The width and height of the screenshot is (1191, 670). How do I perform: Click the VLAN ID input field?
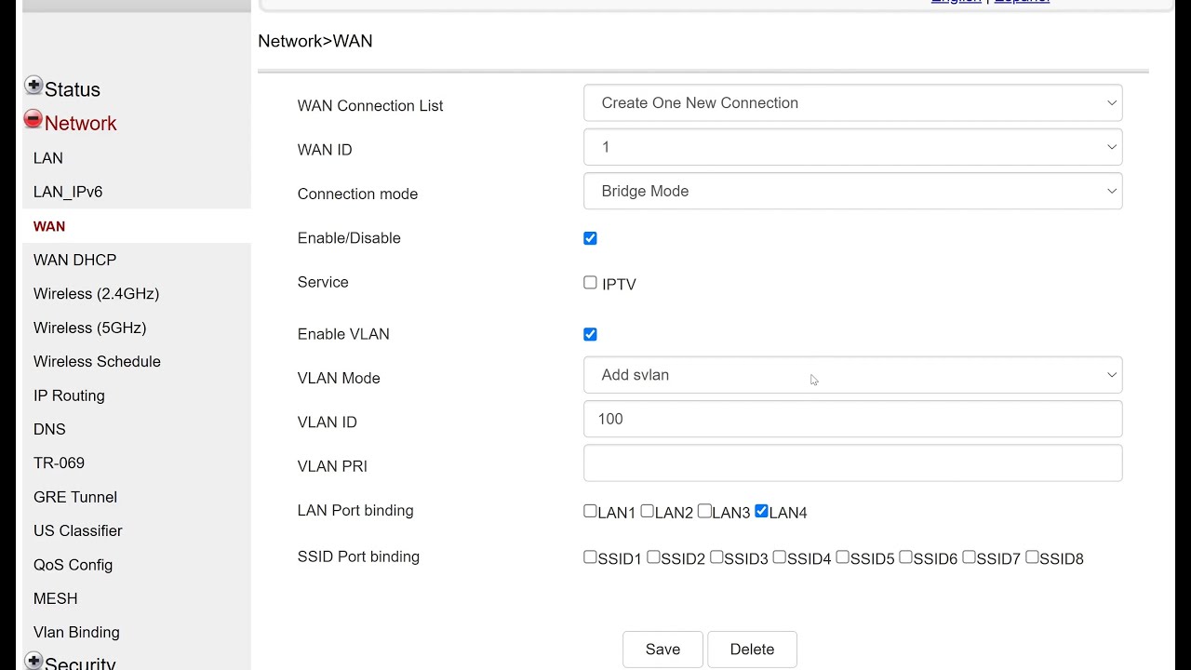[x=852, y=419]
